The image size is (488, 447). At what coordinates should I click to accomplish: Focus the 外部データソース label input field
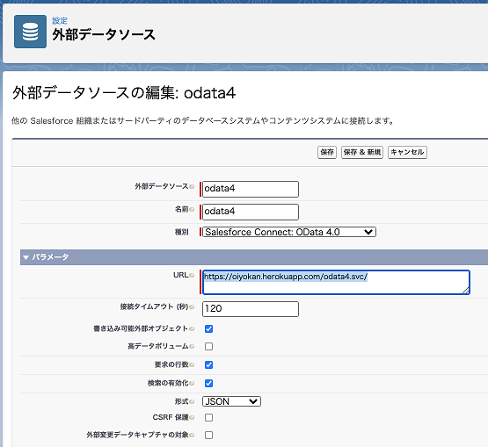[251, 189]
